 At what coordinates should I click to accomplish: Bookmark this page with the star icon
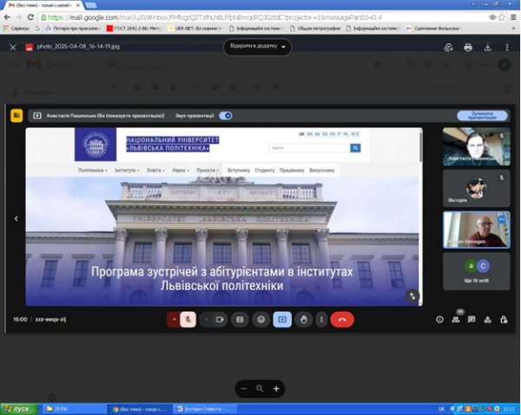pyautogui.click(x=502, y=17)
